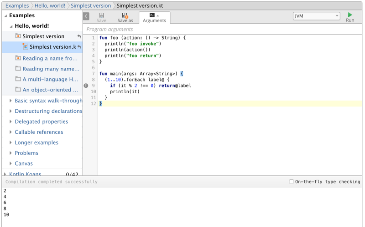The image size is (365, 227).
Task: Go to Examples in breadcrumb
Action: [17, 5]
